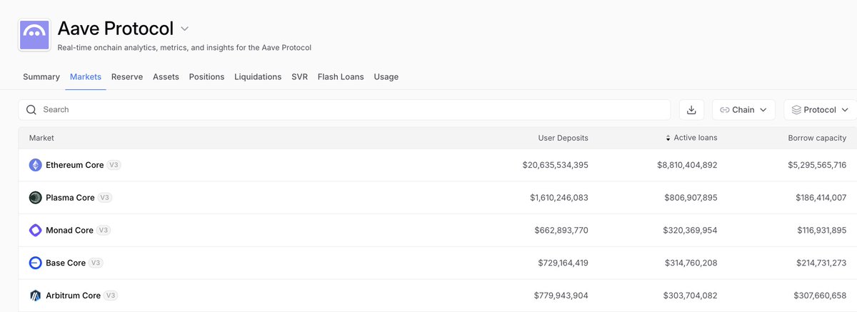Go to the Usage tab
This screenshot has height=312, width=857.
click(386, 77)
